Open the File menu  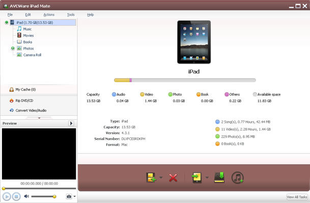click(x=10, y=15)
